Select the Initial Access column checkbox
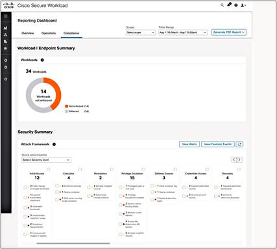The image size is (277, 249). pyautogui.click(x=48, y=169)
